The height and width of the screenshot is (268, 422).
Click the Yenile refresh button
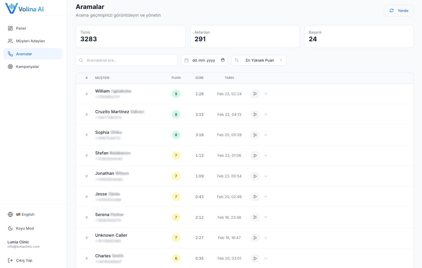click(x=399, y=10)
